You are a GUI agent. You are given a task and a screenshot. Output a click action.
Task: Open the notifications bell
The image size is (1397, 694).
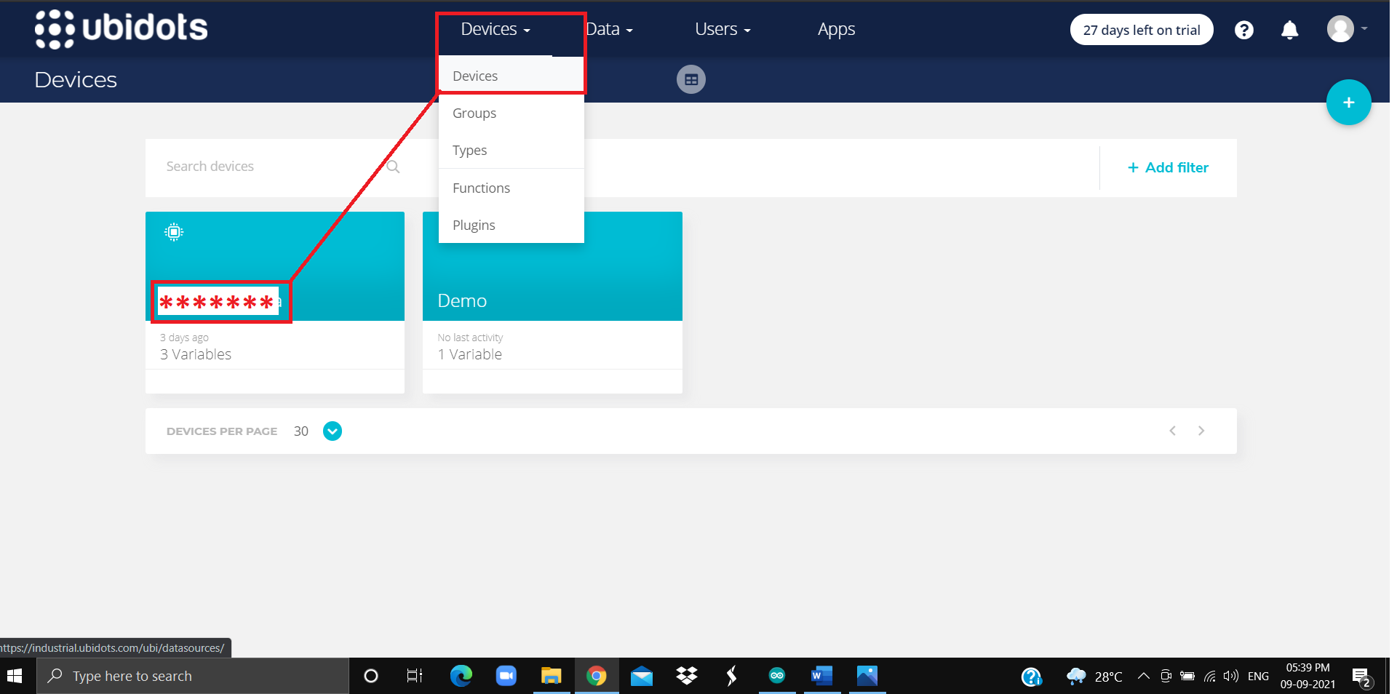point(1289,30)
